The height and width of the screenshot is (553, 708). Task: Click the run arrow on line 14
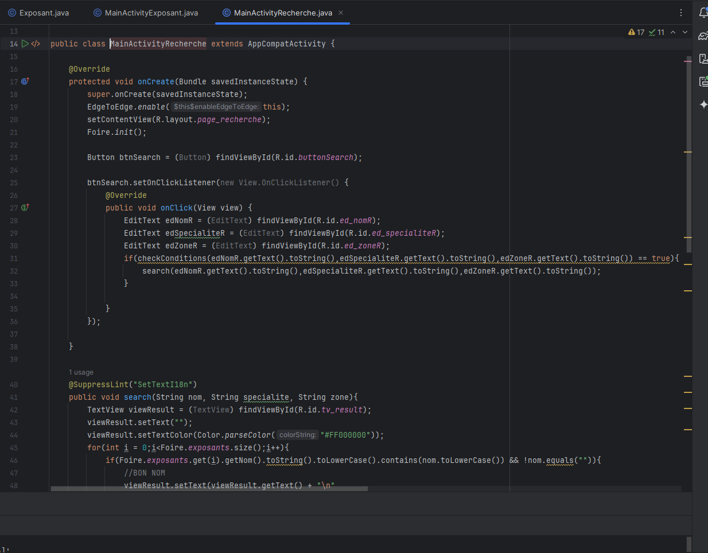[25, 44]
